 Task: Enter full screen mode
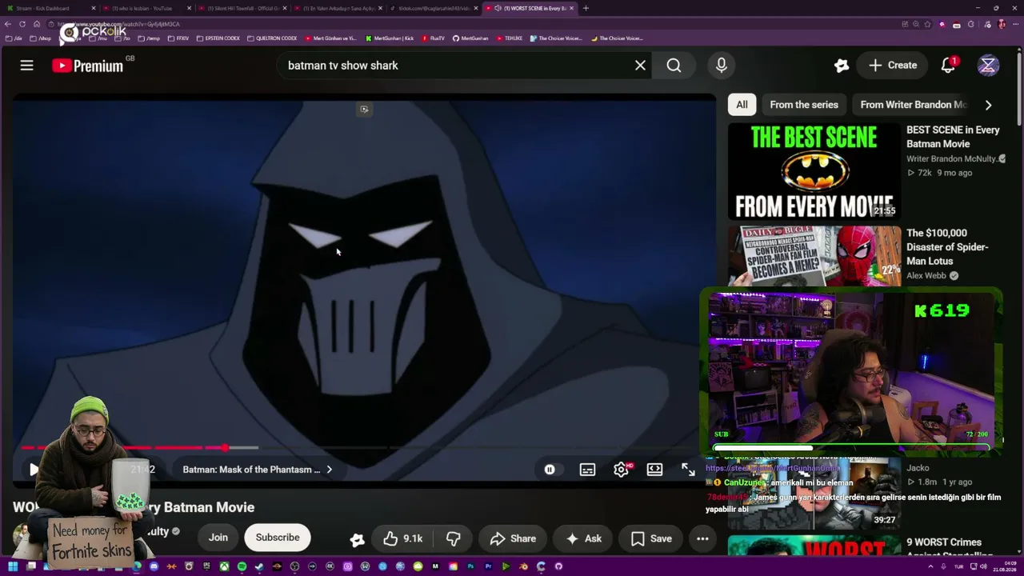(688, 470)
